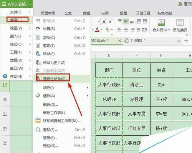This screenshot has width=192, height=153.
Task: Select row 20 header
Action: 5,100
